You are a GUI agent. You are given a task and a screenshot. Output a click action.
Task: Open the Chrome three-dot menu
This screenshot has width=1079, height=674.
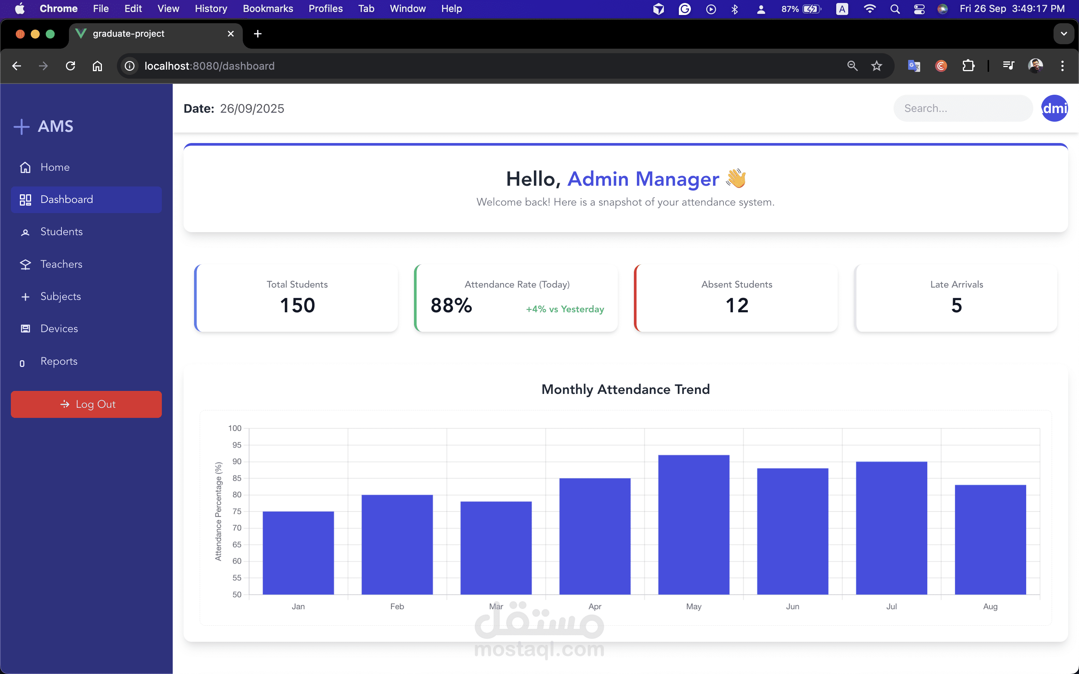1063,66
